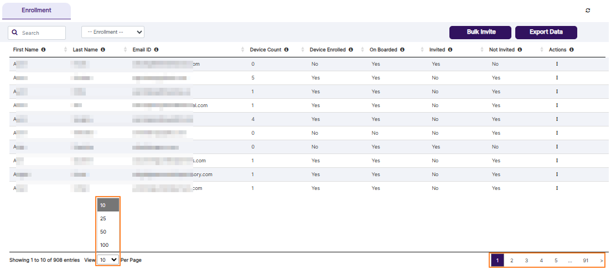The image size is (611, 270).
Task: Click info icon next to Device Enrolled
Action: pyautogui.click(x=351, y=50)
